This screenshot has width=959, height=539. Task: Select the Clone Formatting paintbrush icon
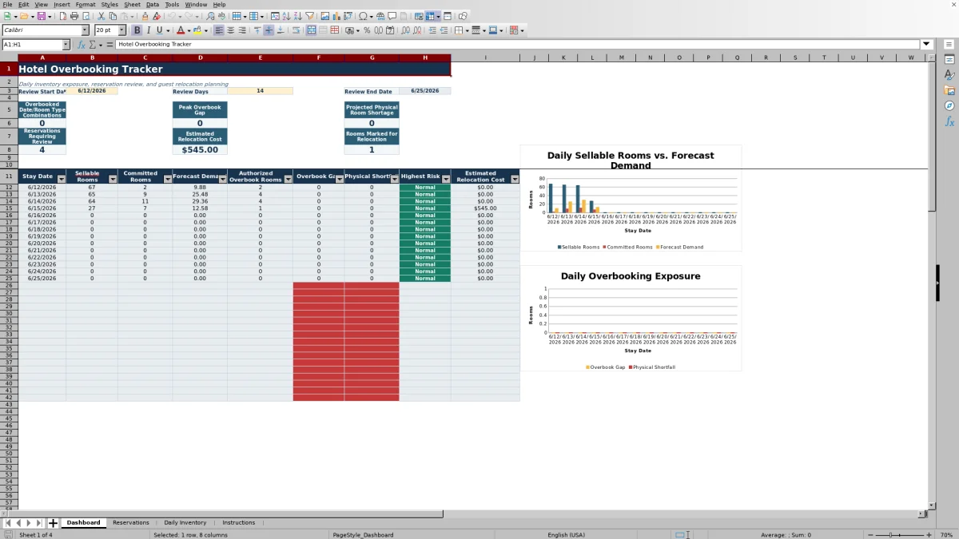click(145, 16)
